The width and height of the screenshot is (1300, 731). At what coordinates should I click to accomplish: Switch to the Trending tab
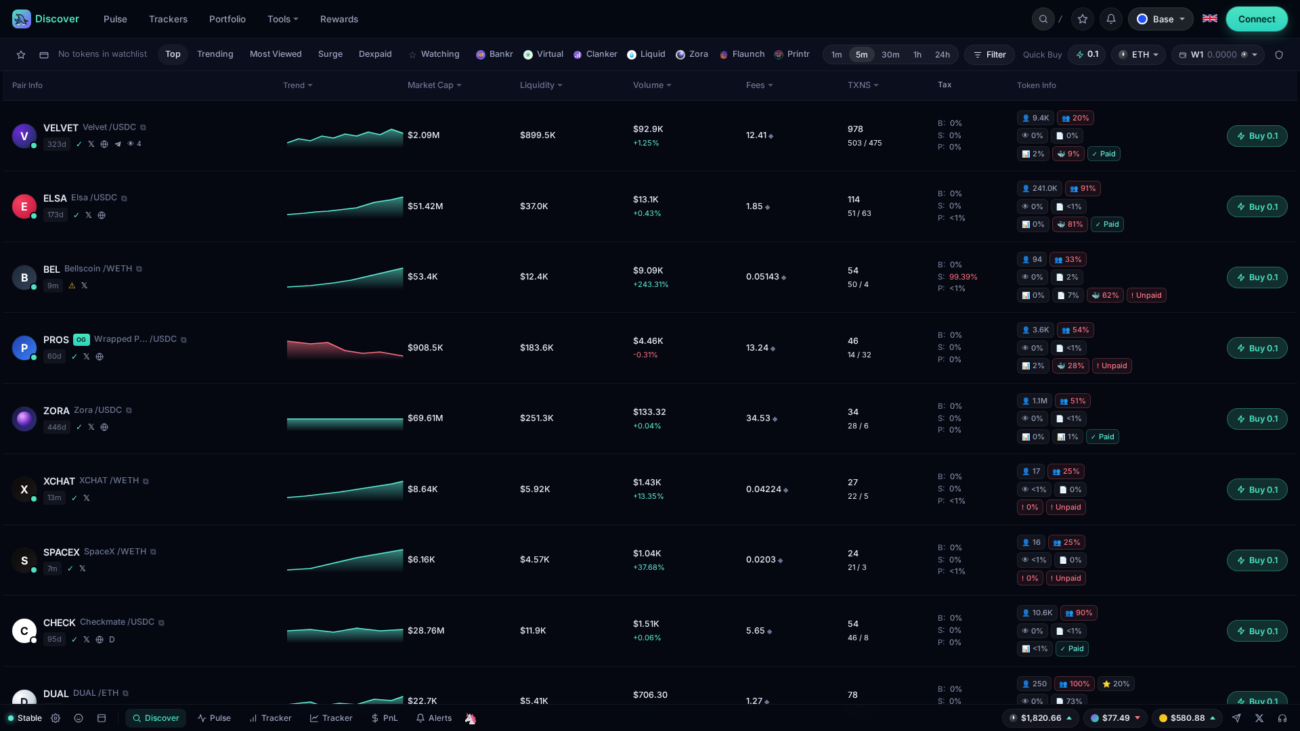[215, 54]
